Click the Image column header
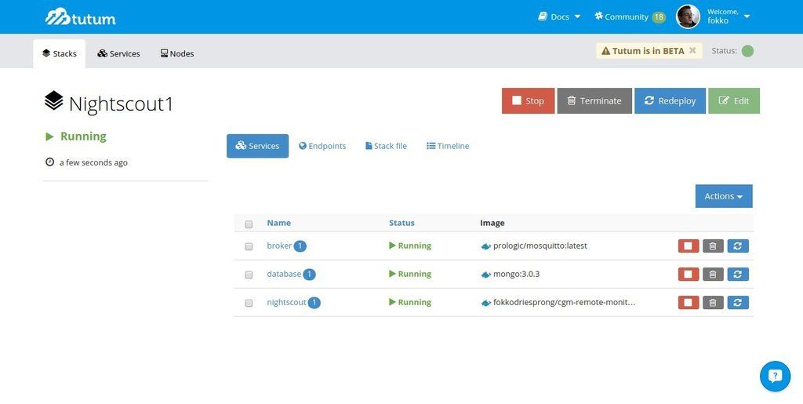803x404 pixels. (492, 223)
